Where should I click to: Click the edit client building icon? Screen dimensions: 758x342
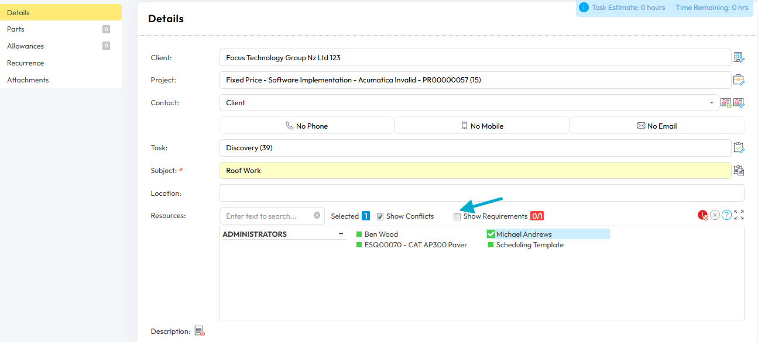click(739, 57)
